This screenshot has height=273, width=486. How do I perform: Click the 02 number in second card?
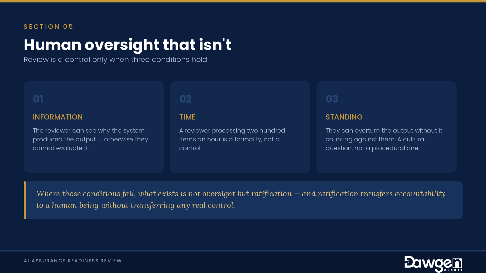click(x=186, y=99)
